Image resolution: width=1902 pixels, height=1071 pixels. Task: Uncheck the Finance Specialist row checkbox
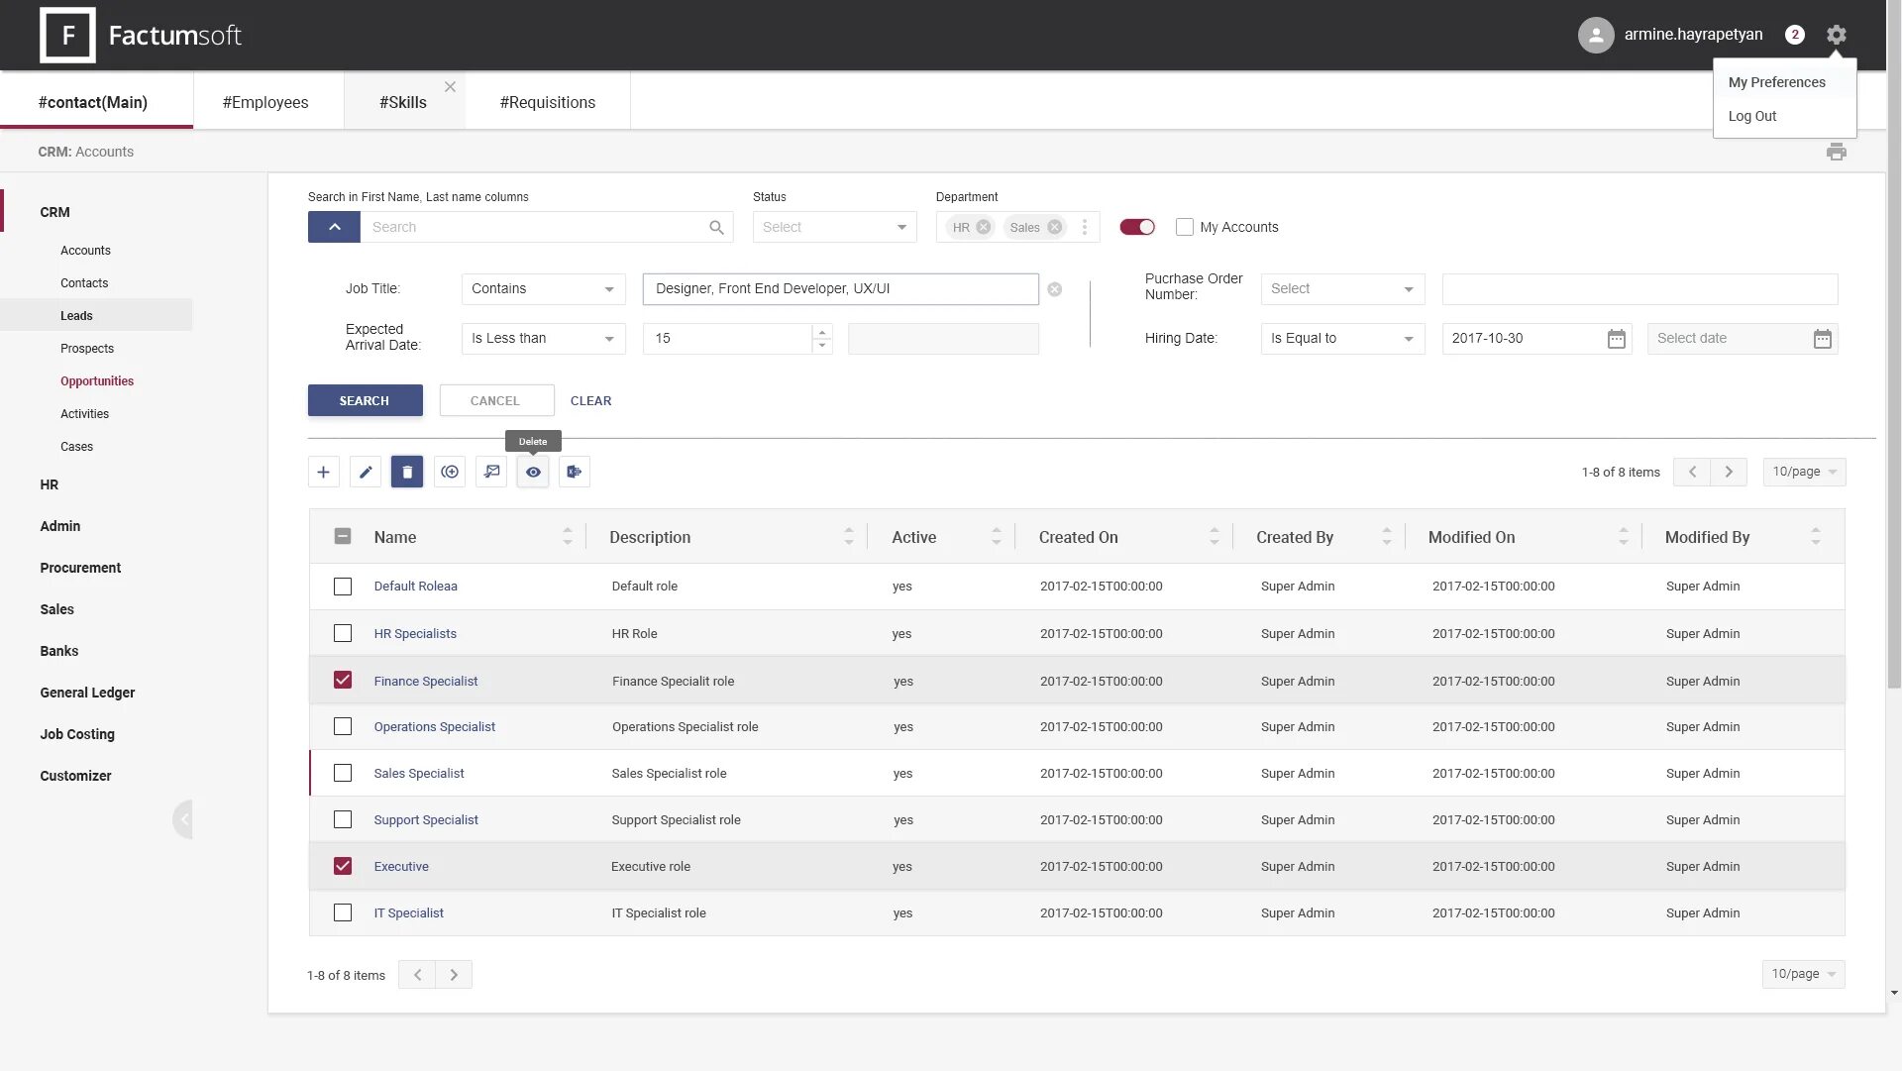(x=343, y=681)
